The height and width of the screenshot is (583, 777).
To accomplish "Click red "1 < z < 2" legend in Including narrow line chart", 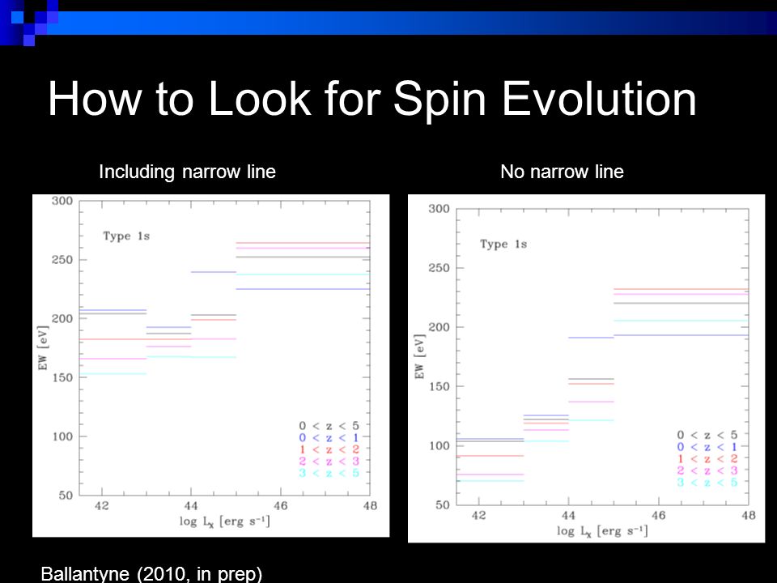I will [329, 449].
